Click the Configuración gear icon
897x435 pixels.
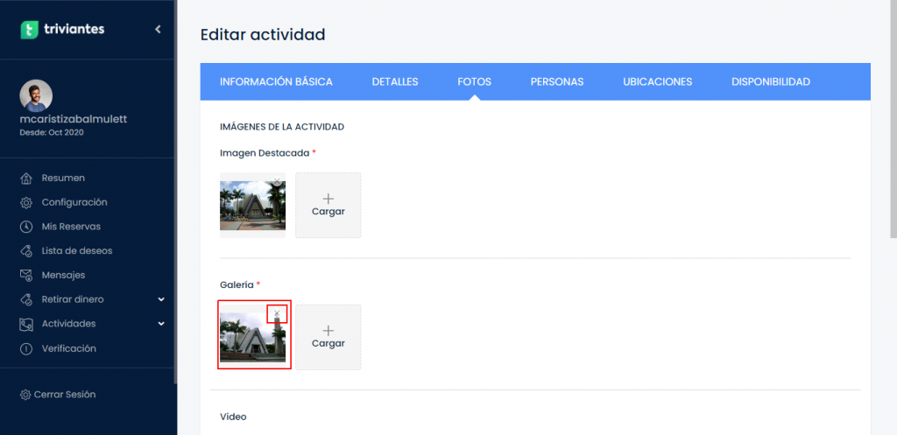click(x=25, y=202)
